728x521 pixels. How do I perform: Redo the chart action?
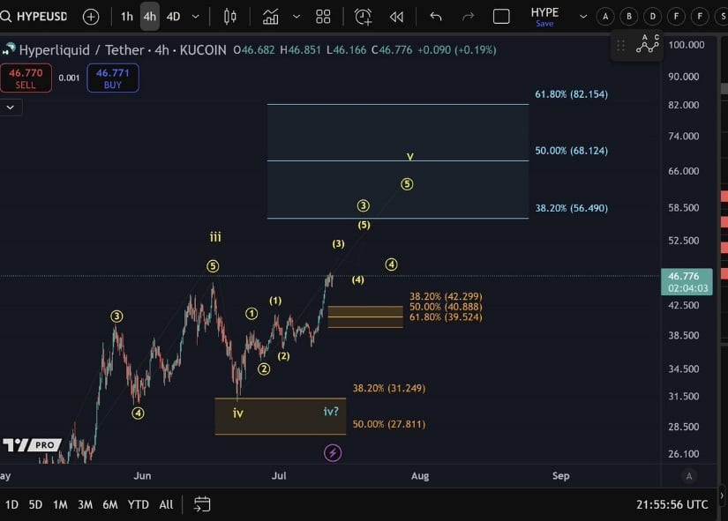click(x=468, y=17)
